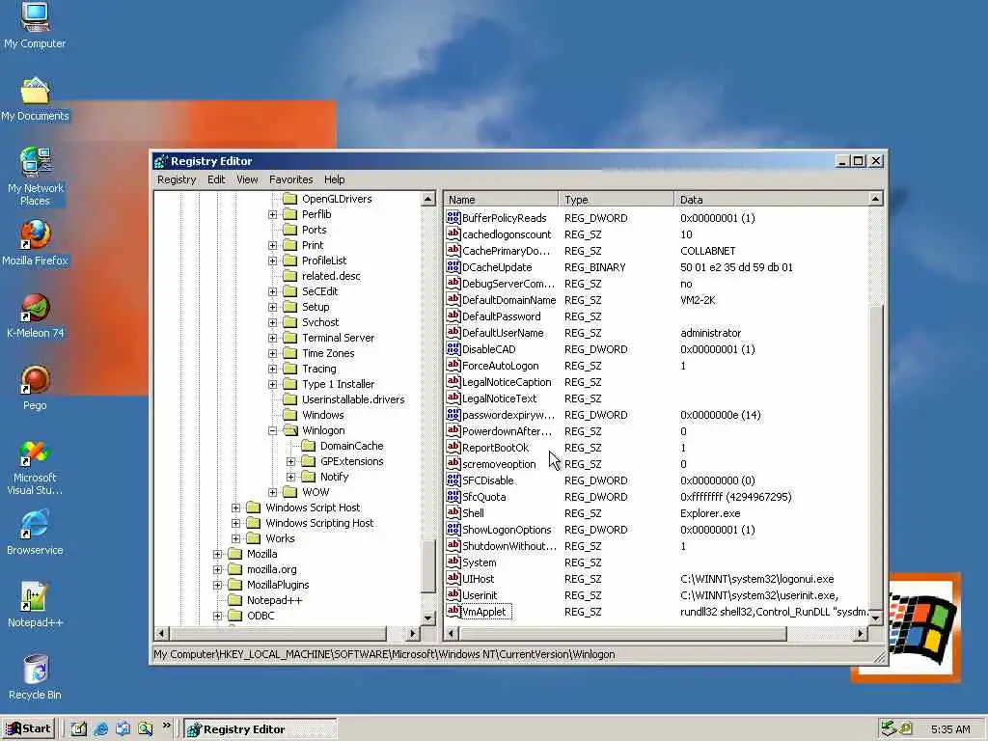Click value pane scroll up arrow
Viewport: 988px width, 741px height.
[875, 199]
